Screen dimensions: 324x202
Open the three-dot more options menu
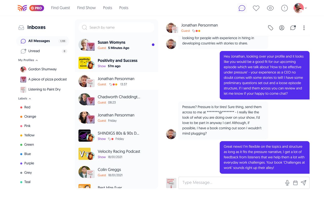[304, 28]
